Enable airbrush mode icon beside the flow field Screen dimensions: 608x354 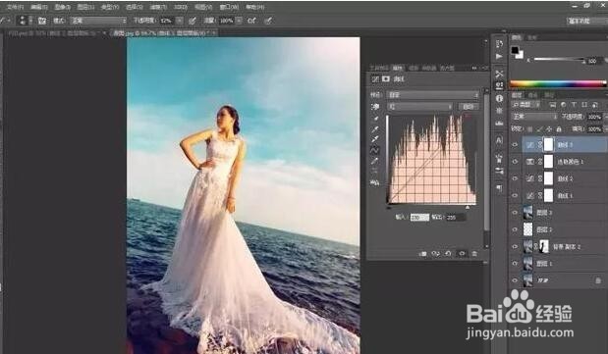tap(251, 21)
